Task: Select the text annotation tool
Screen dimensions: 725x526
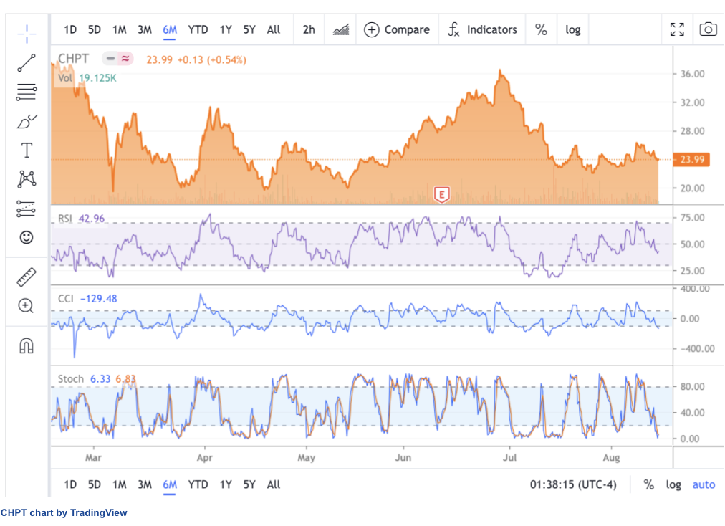Action: point(27,150)
